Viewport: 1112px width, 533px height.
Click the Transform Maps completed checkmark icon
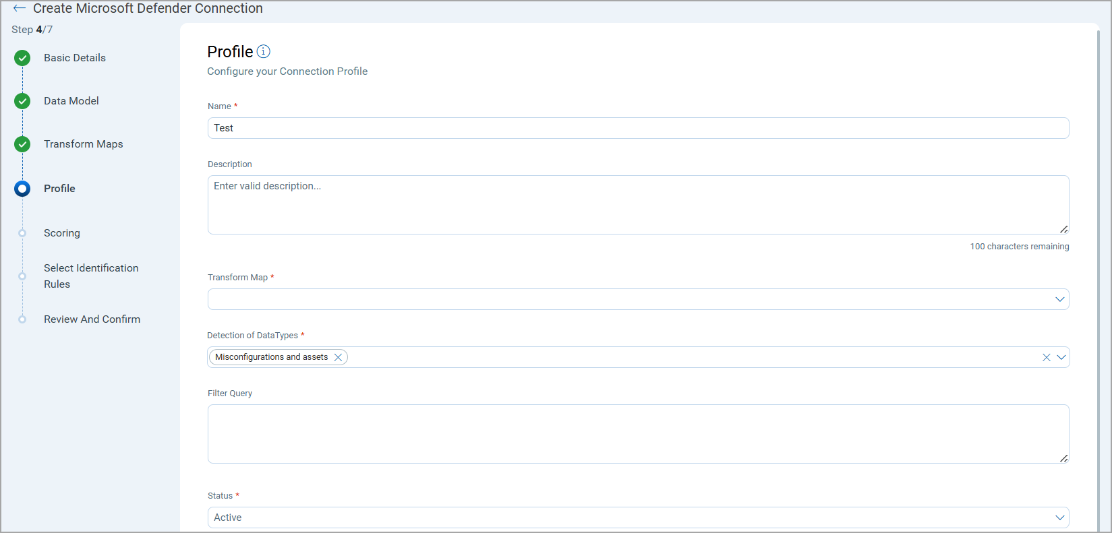tap(22, 144)
